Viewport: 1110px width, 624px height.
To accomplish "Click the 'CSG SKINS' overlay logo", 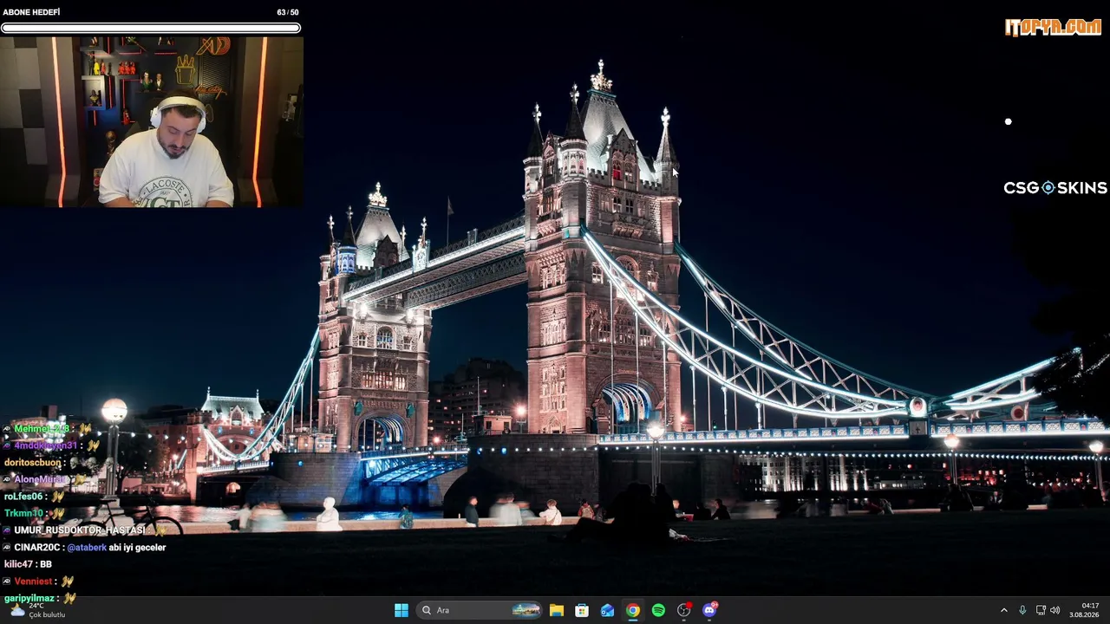I will coord(1055,188).
